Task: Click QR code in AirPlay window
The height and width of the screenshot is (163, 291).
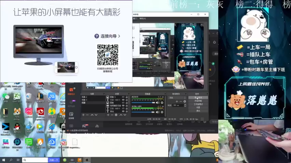Action: pos(108,55)
